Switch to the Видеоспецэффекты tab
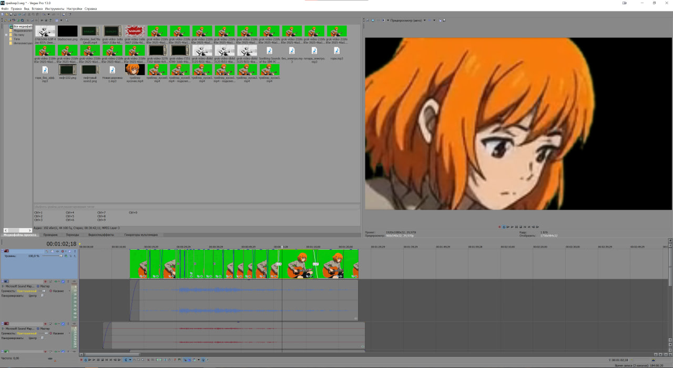The height and width of the screenshot is (368, 673). 101,235
